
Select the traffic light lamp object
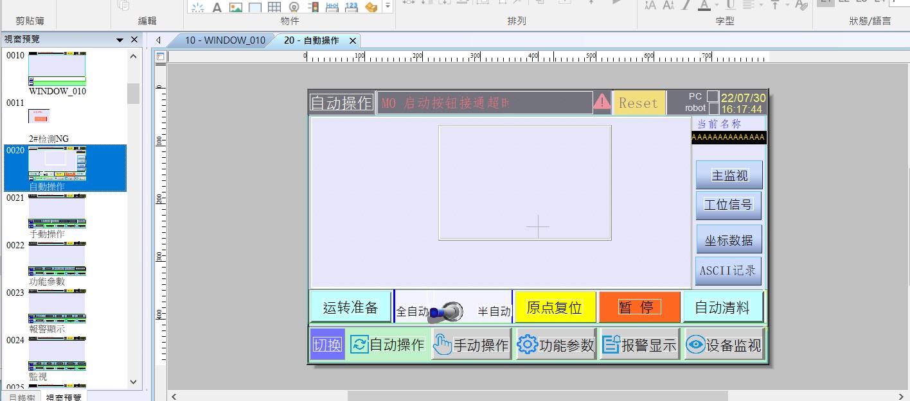(x=314, y=7)
